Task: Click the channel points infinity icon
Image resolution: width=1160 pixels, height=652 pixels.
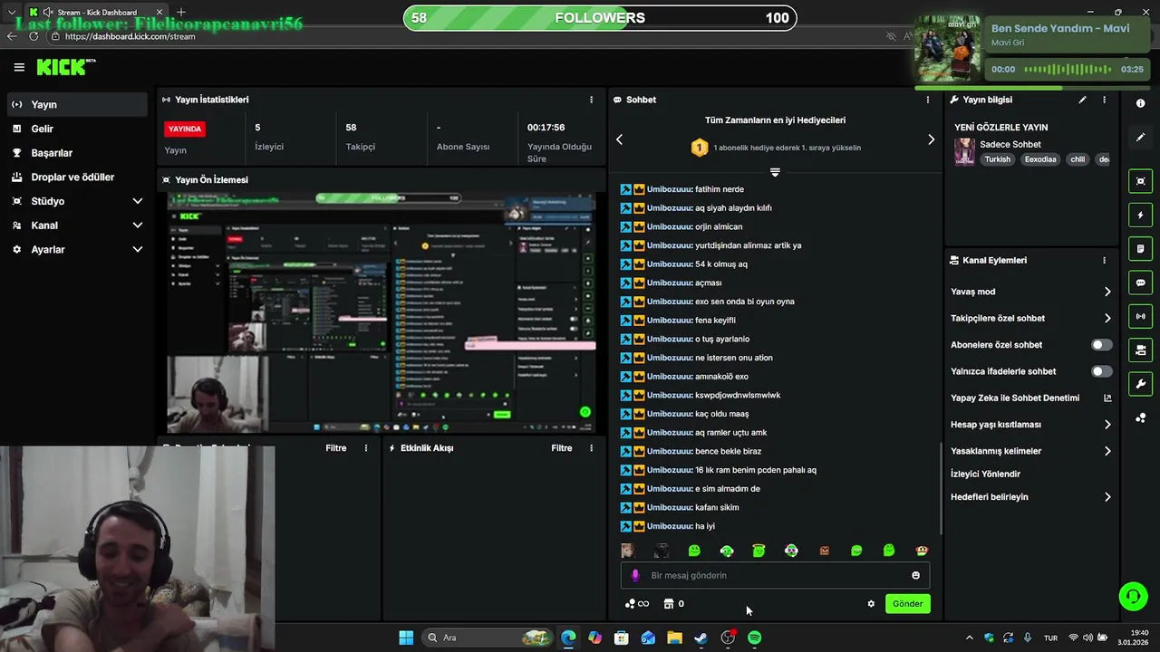Action: (x=637, y=604)
